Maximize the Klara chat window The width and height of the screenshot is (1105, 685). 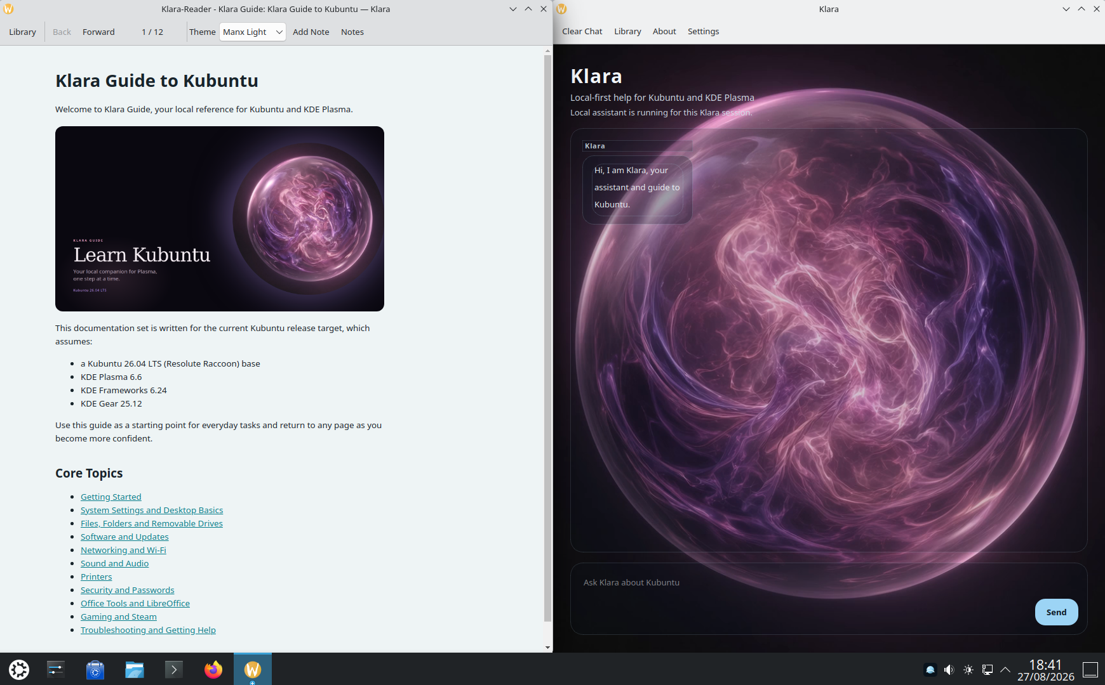point(1082,9)
